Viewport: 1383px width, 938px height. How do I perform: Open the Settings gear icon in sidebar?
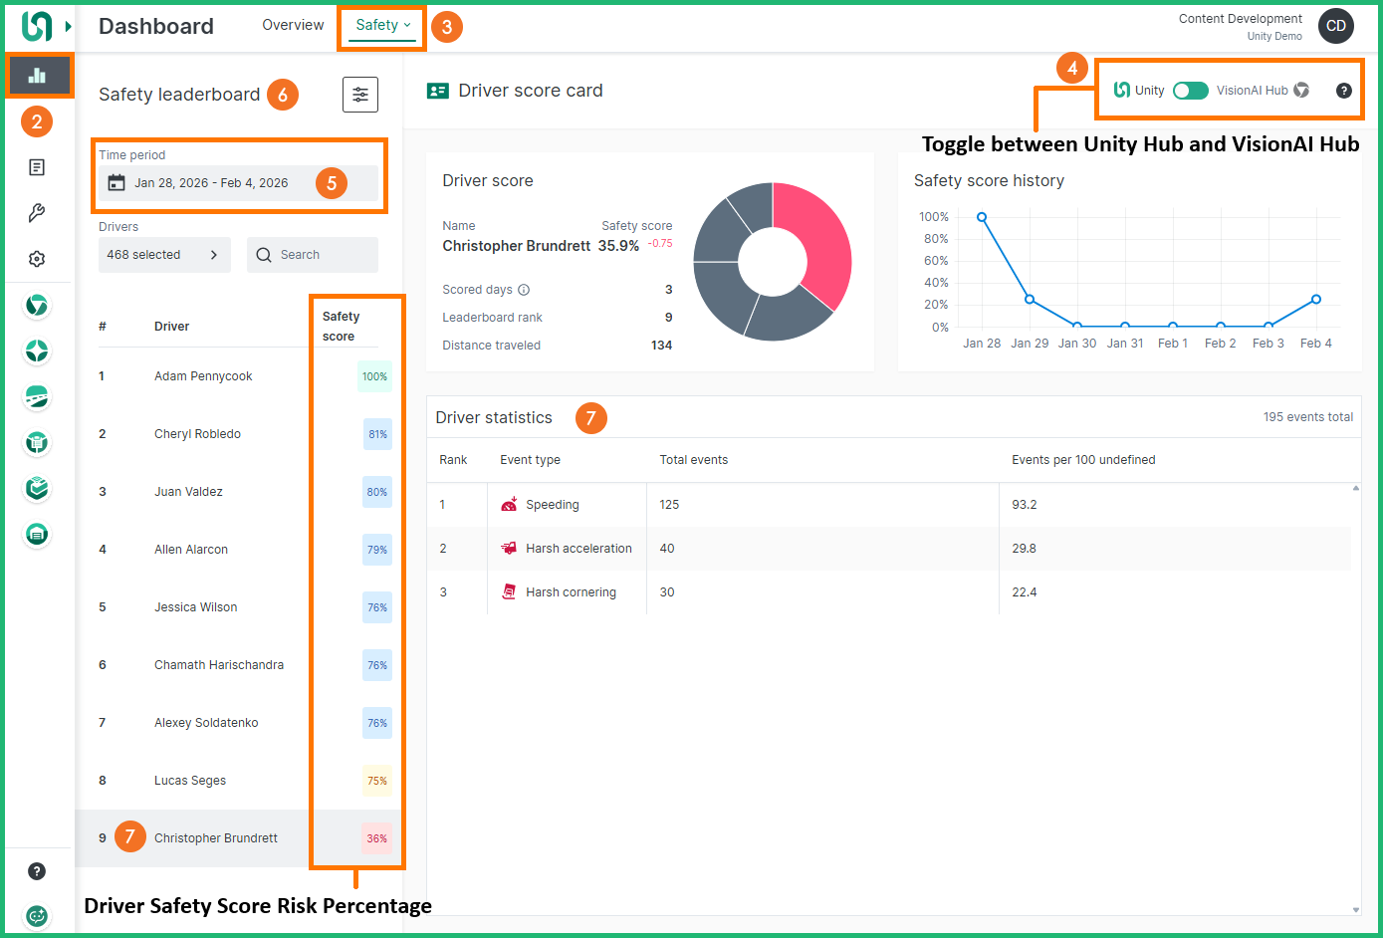(x=37, y=259)
